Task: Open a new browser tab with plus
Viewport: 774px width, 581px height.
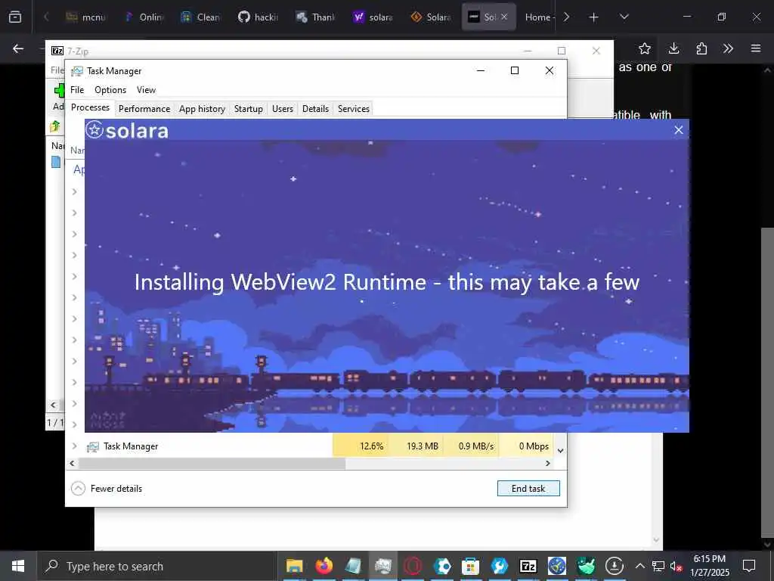Action: coord(594,17)
